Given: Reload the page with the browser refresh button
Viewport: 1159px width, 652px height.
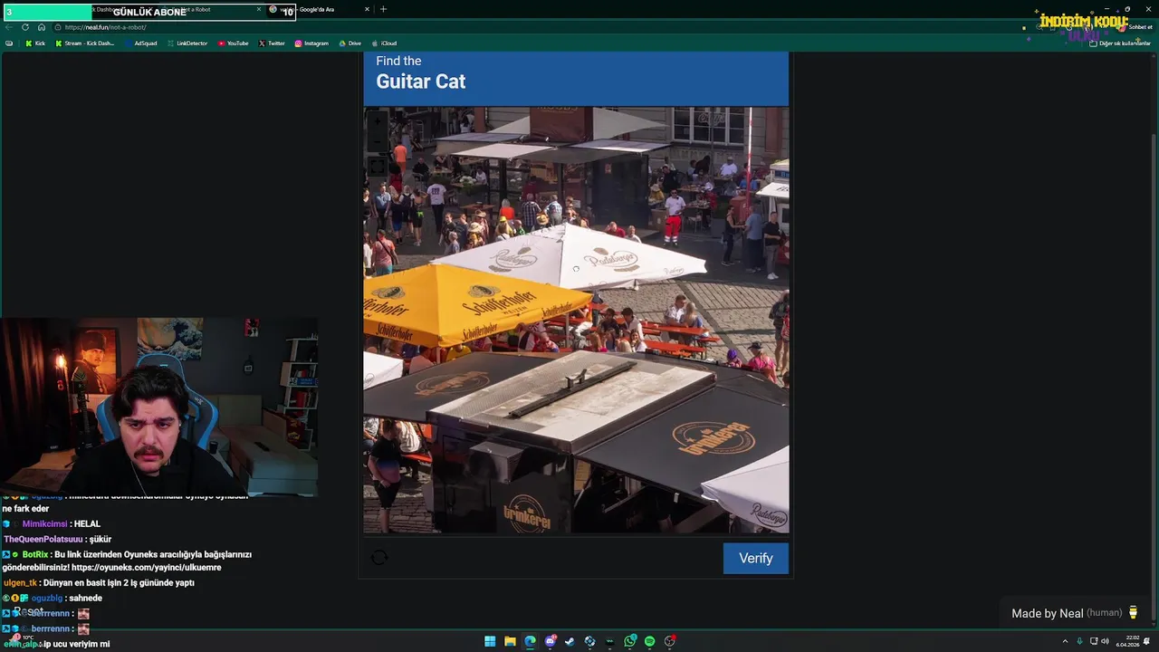Looking at the screenshot, I should click(25, 27).
